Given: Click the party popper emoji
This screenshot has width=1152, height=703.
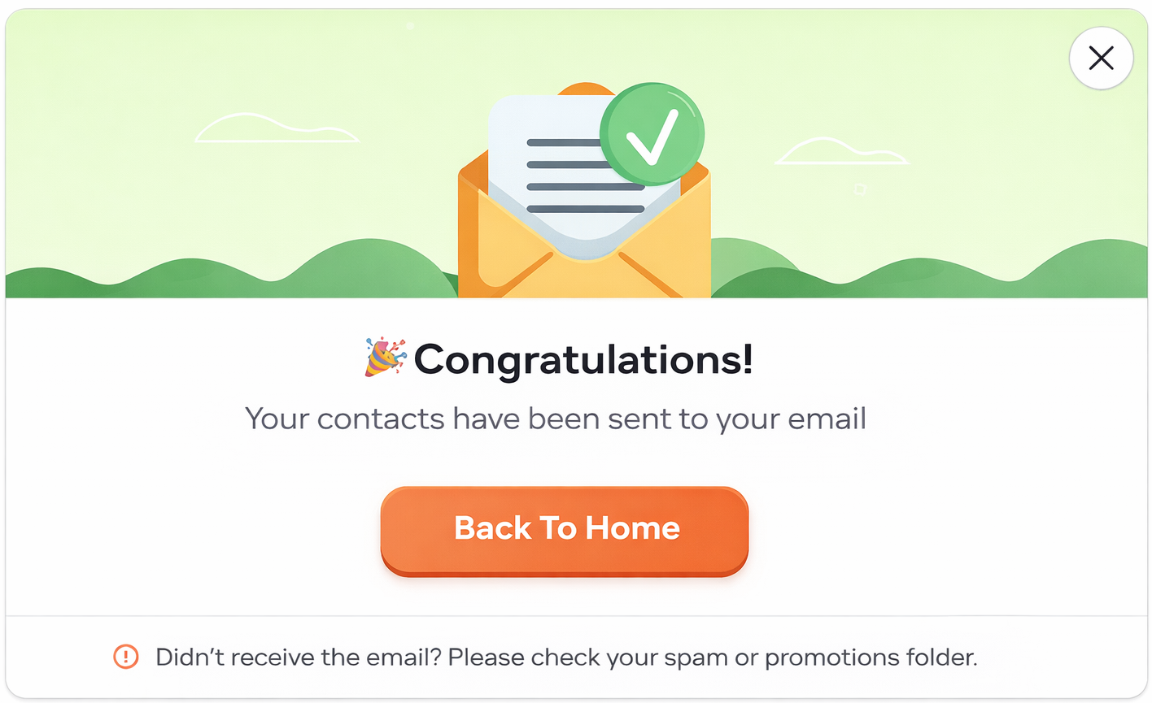Looking at the screenshot, I should pyautogui.click(x=384, y=358).
